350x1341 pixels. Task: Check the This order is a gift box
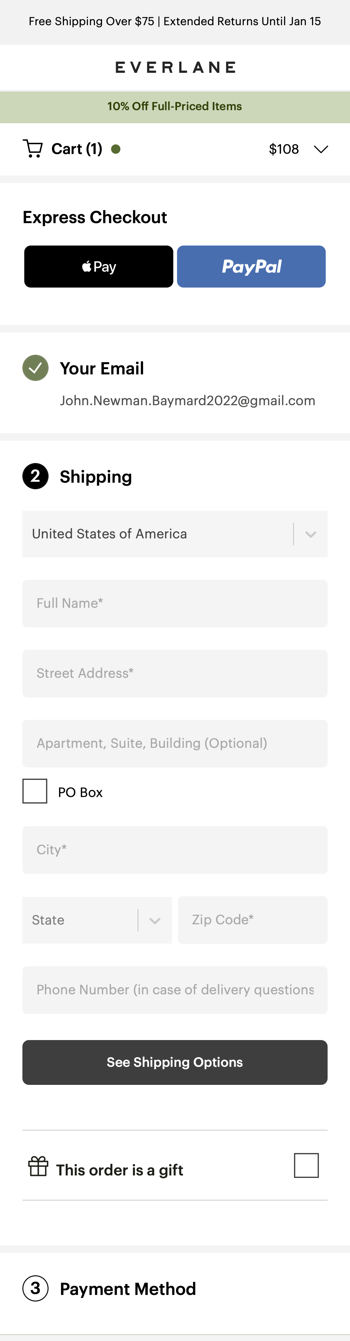tap(306, 1165)
